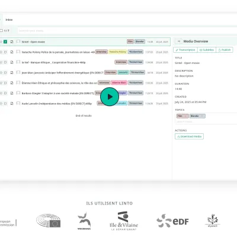
Task: Check the la Nef Banque éthique checkbox
Action: [5, 62]
